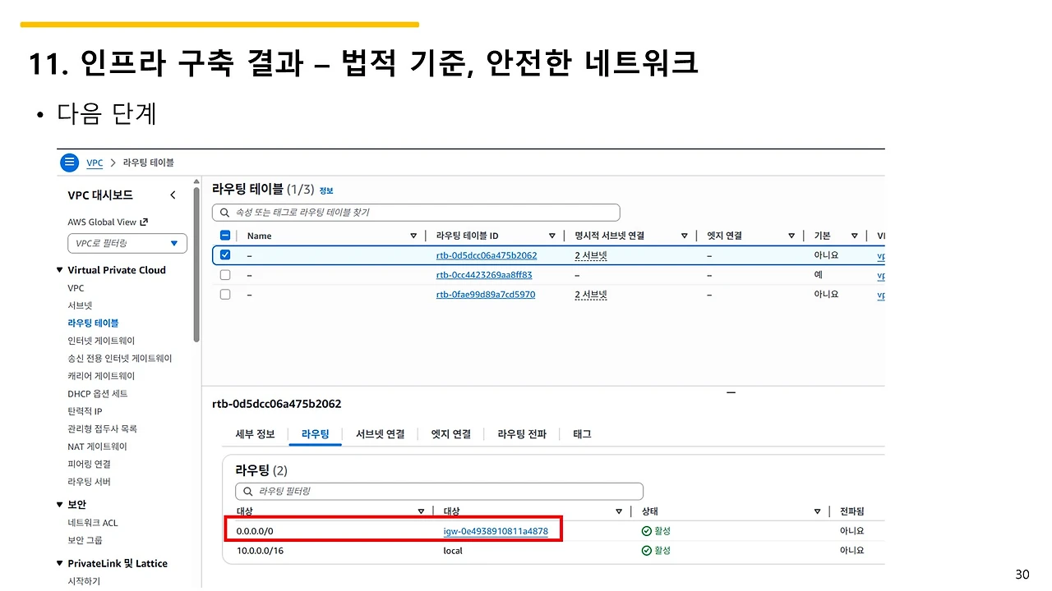Viewport: 1052px width, 591px height.
Task: Open the hamburger navigation menu
Action: tap(69, 162)
